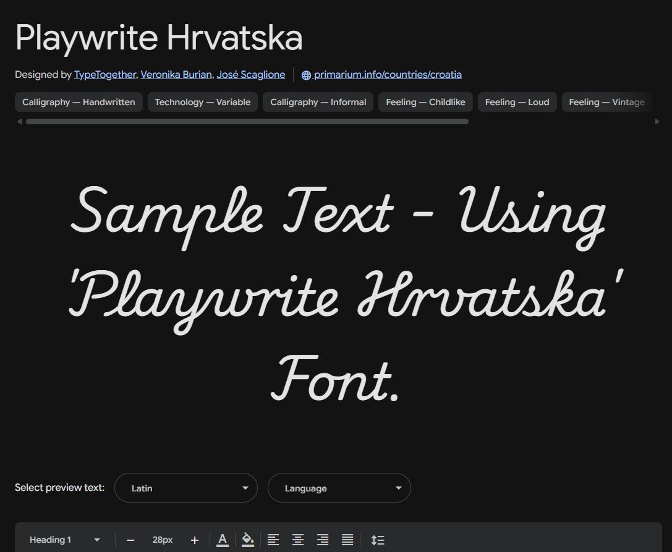Select the Feeling — Vintage tag
Screen dimensions: 672x552
pos(607,102)
